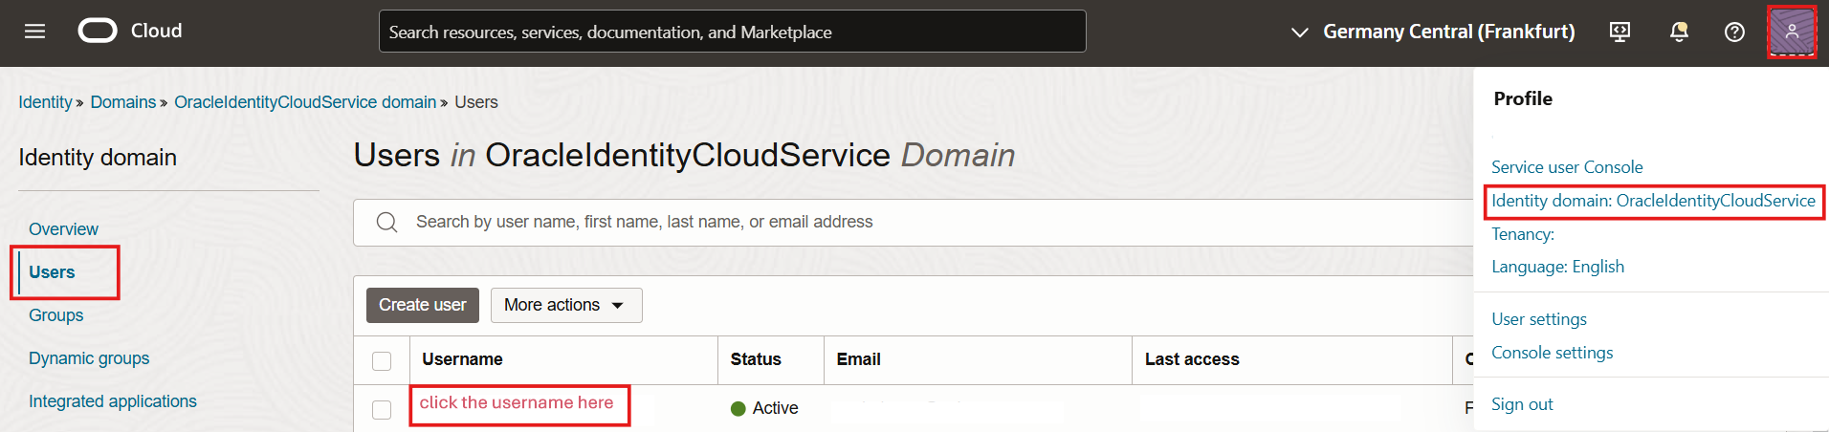Select Groups in the identity domain sidebar

tap(55, 315)
